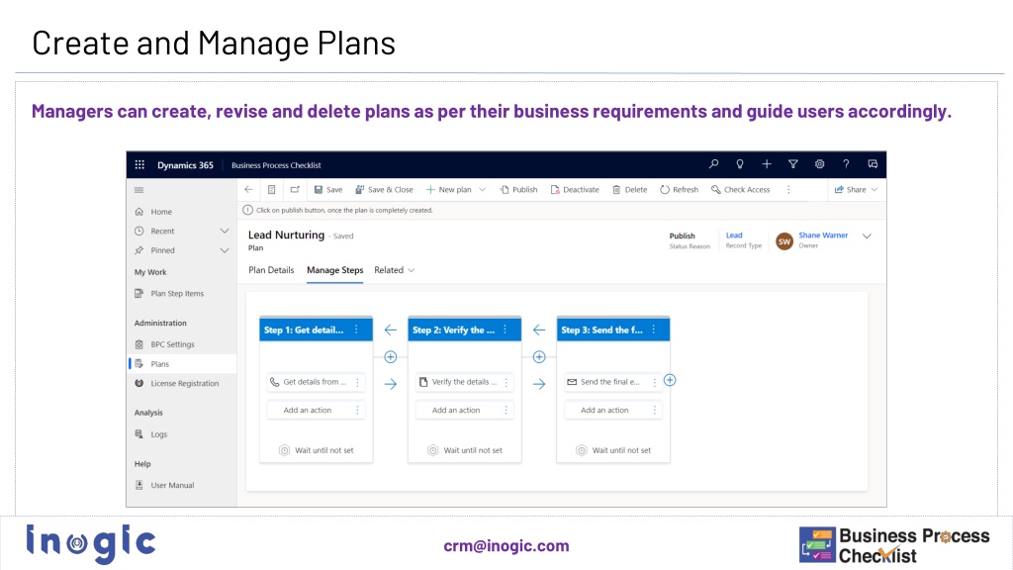Click 'Wait until not set' in Step 2
Image resolution: width=1013 pixels, height=570 pixels.
465,450
